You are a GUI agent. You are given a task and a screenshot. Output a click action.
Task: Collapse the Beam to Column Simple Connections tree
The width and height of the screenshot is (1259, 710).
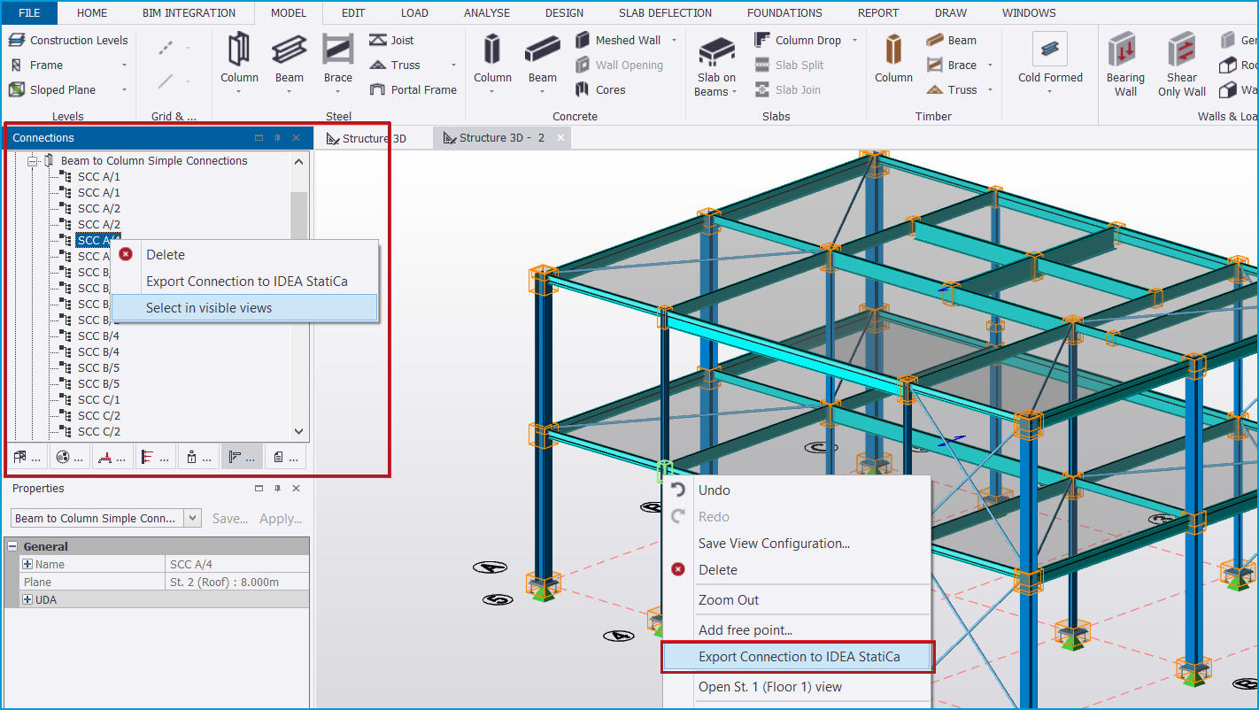tap(32, 160)
